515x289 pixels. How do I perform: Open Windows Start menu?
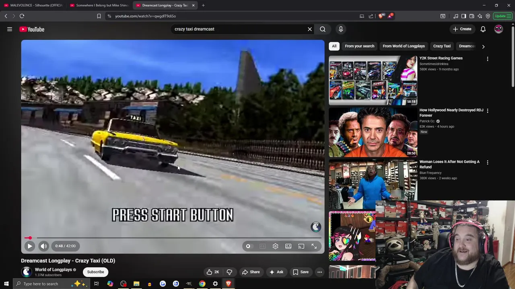(x=6, y=284)
